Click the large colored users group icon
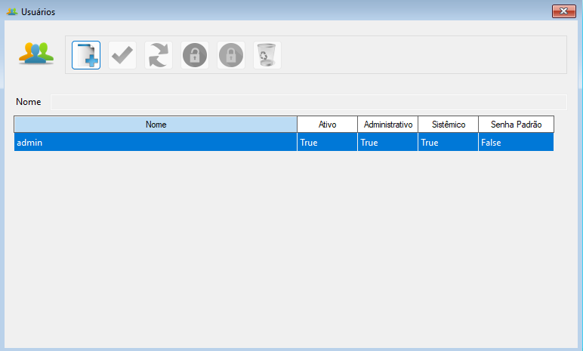The height and width of the screenshot is (351, 583). pyautogui.click(x=36, y=54)
